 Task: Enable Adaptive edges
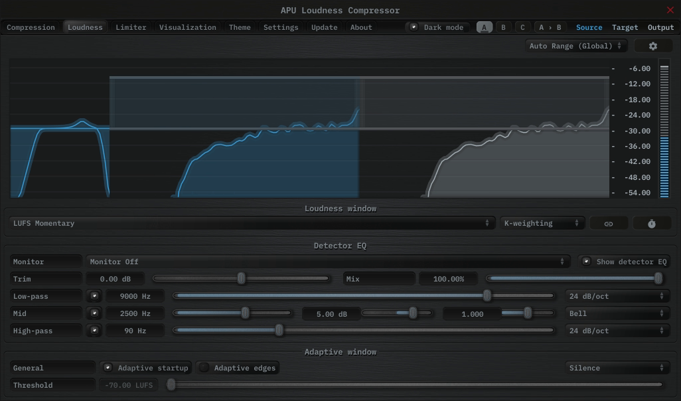(x=204, y=367)
